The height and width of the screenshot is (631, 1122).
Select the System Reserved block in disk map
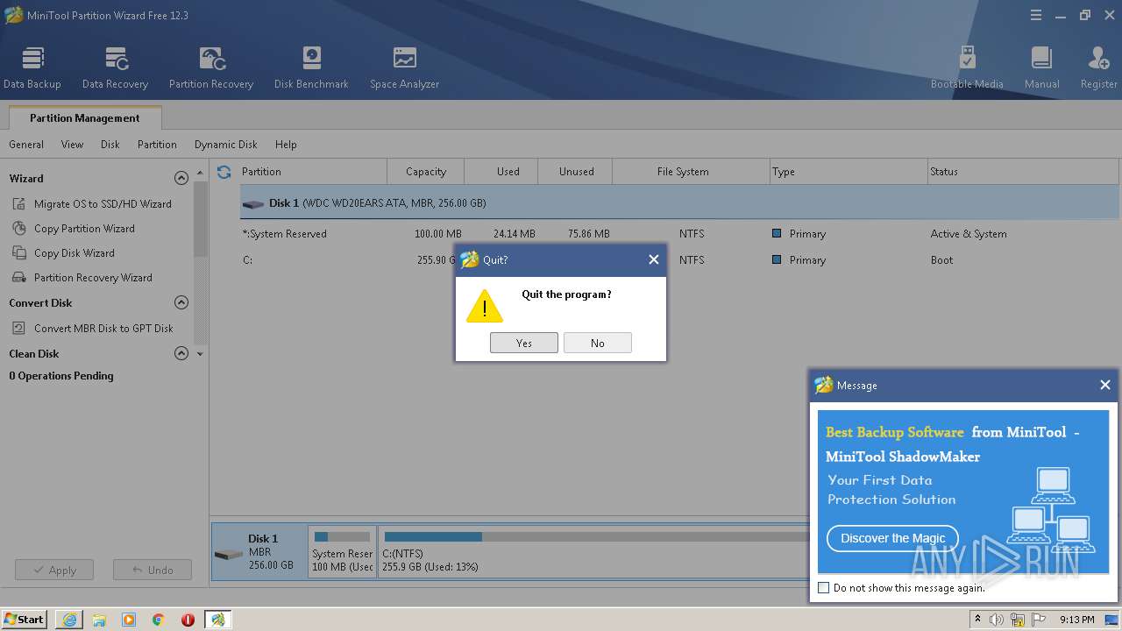click(343, 550)
